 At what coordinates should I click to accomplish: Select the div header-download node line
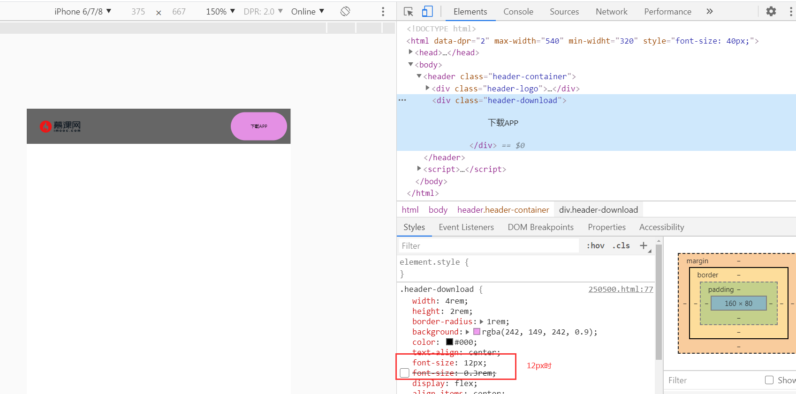click(499, 100)
